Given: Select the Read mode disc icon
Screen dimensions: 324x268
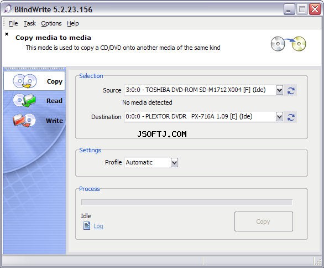Looking at the screenshot, I should (24, 100).
